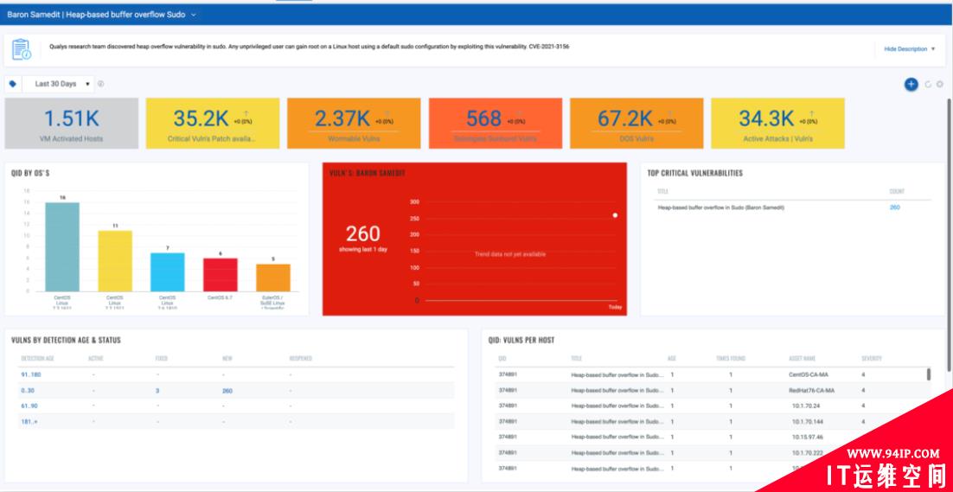
Task: Click the TIMES FOUND column header
Action: point(731,358)
